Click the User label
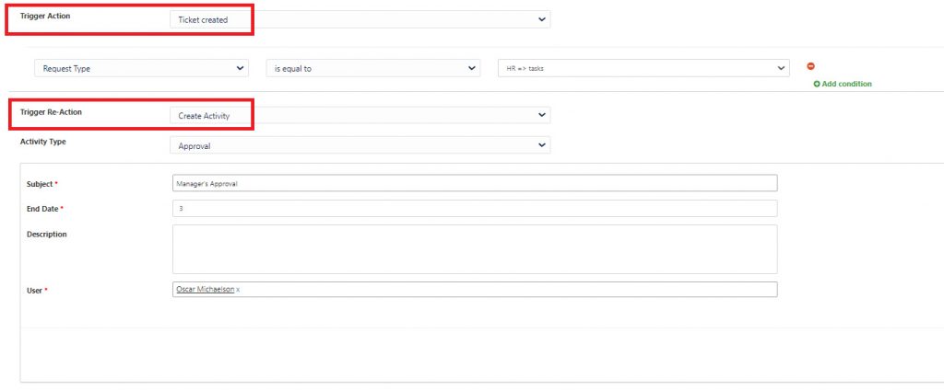944x390 pixels. point(34,291)
